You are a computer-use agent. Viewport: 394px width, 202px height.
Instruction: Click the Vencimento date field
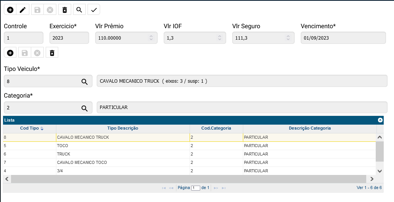[343, 38]
